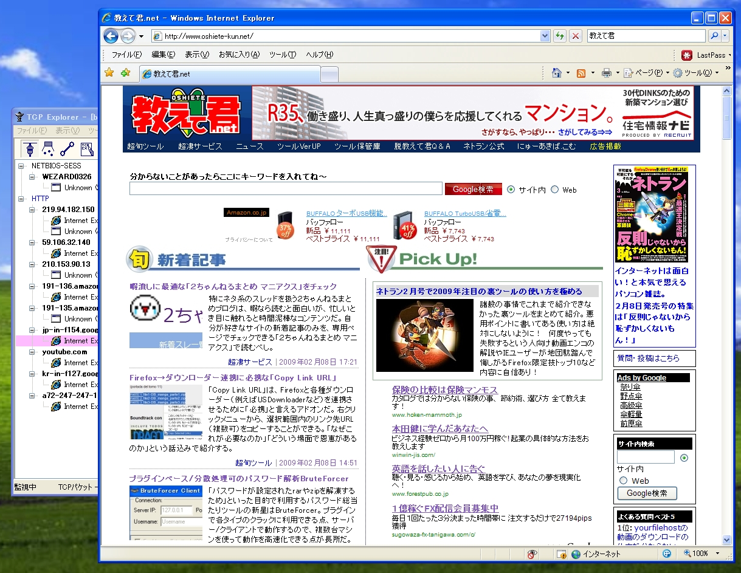Open 表示(V) menu in TCP Explorer window
This screenshot has height=573, width=741.
click(x=67, y=131)
